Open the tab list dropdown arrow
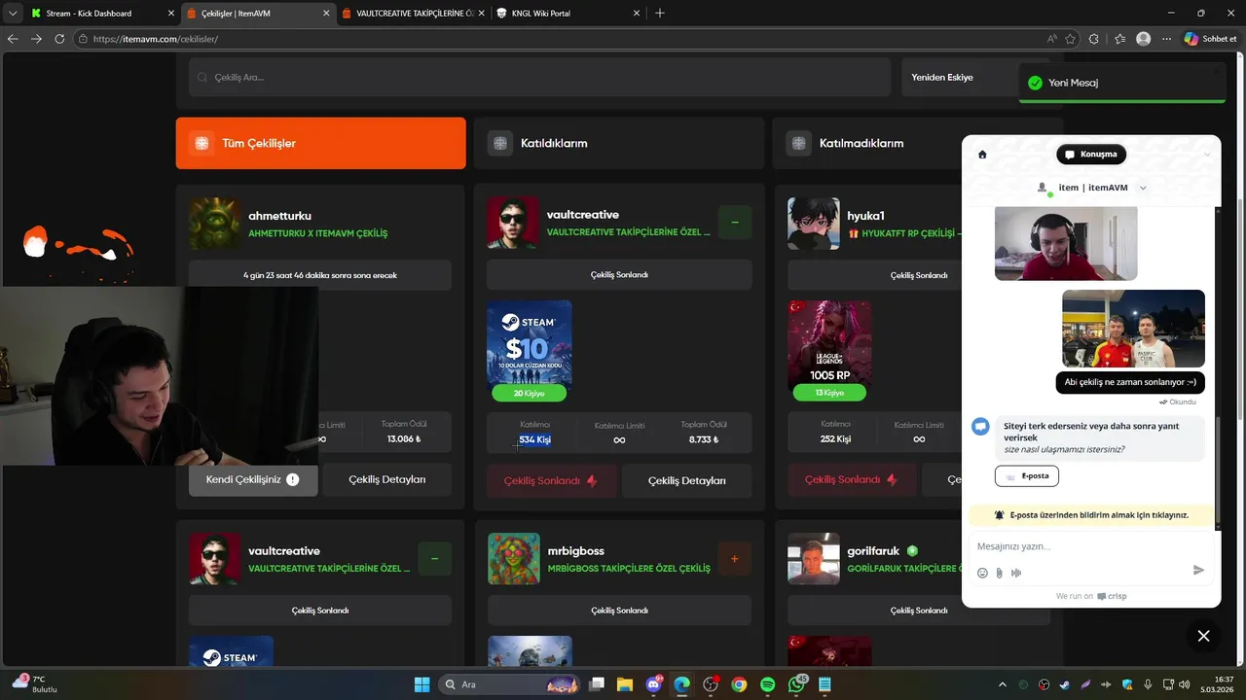 [x=13, y=14]
